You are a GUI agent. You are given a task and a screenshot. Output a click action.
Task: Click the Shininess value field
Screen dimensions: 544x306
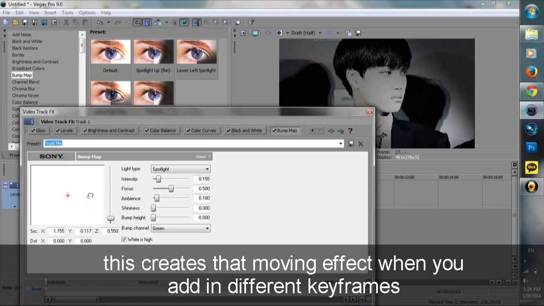(x=202, y=208)
